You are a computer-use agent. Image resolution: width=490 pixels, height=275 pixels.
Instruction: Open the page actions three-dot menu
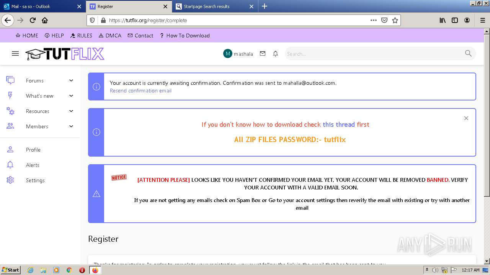[374, 20]
